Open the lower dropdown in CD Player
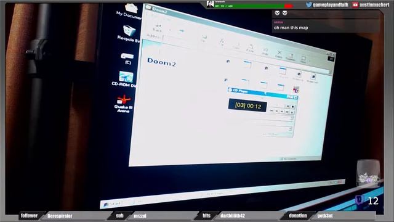This screenshot has height=222, width=394. (290, 129)
